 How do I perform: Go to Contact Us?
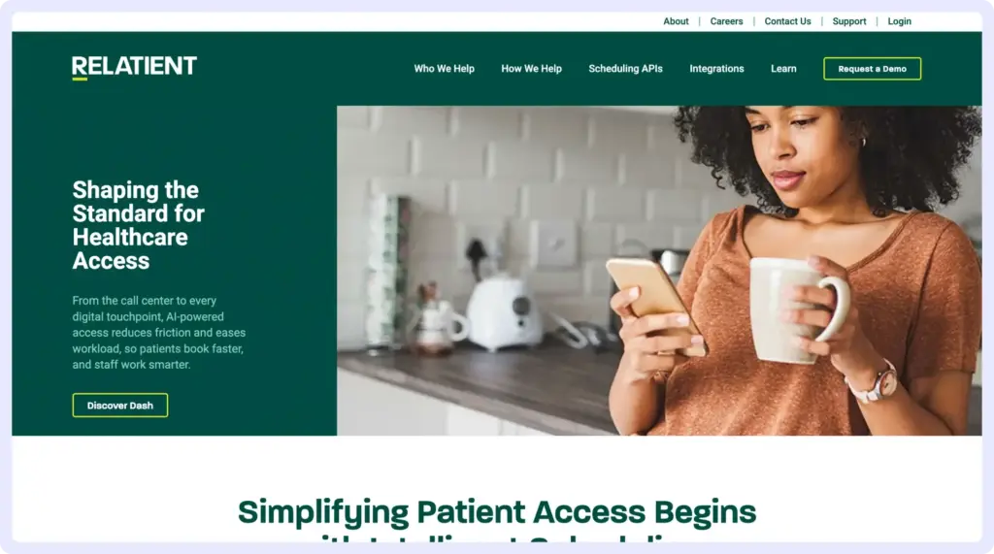click(x=787, y=21)
